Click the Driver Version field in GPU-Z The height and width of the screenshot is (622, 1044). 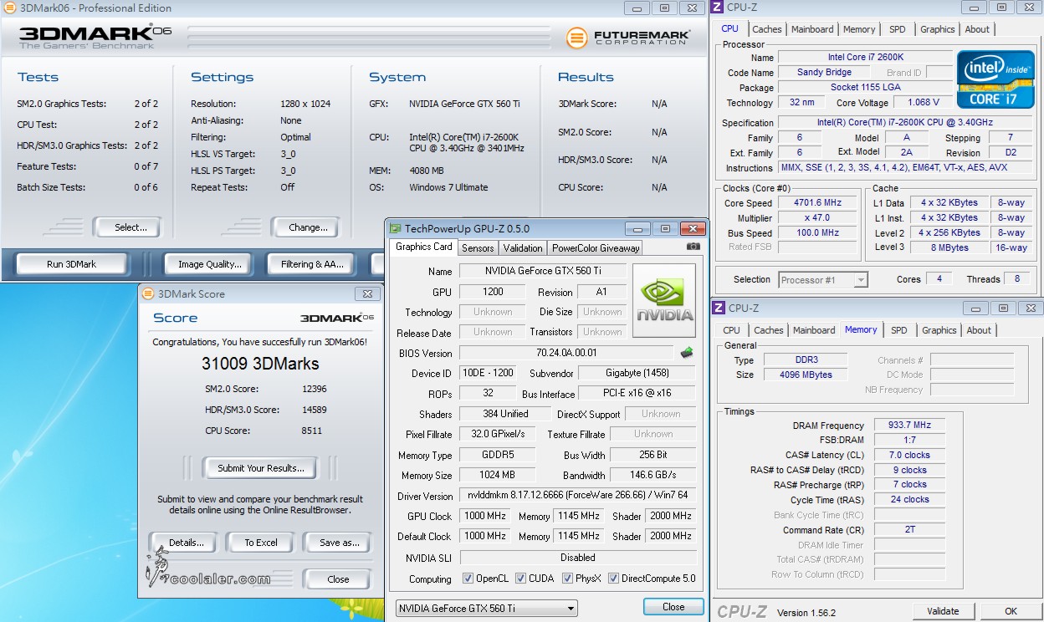tap(577, 495)
